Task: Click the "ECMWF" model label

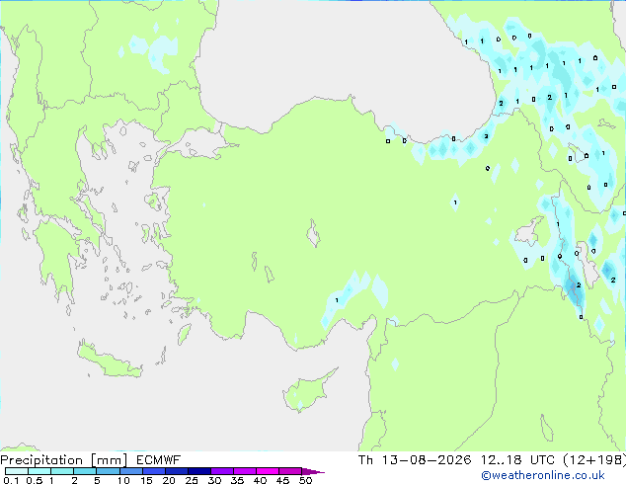Action: click(159, 460)
